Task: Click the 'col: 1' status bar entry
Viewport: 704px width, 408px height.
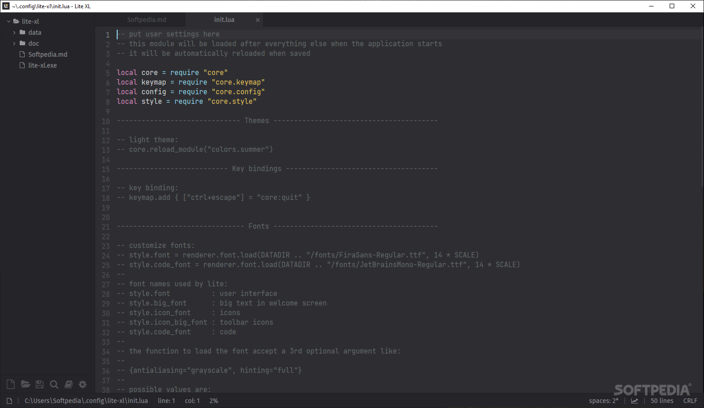Action: 192,401
